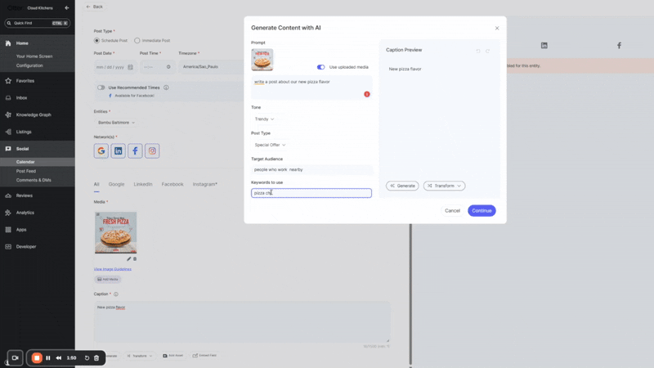
Task: Click the Google network icon
Action: (x=101, y=150)
